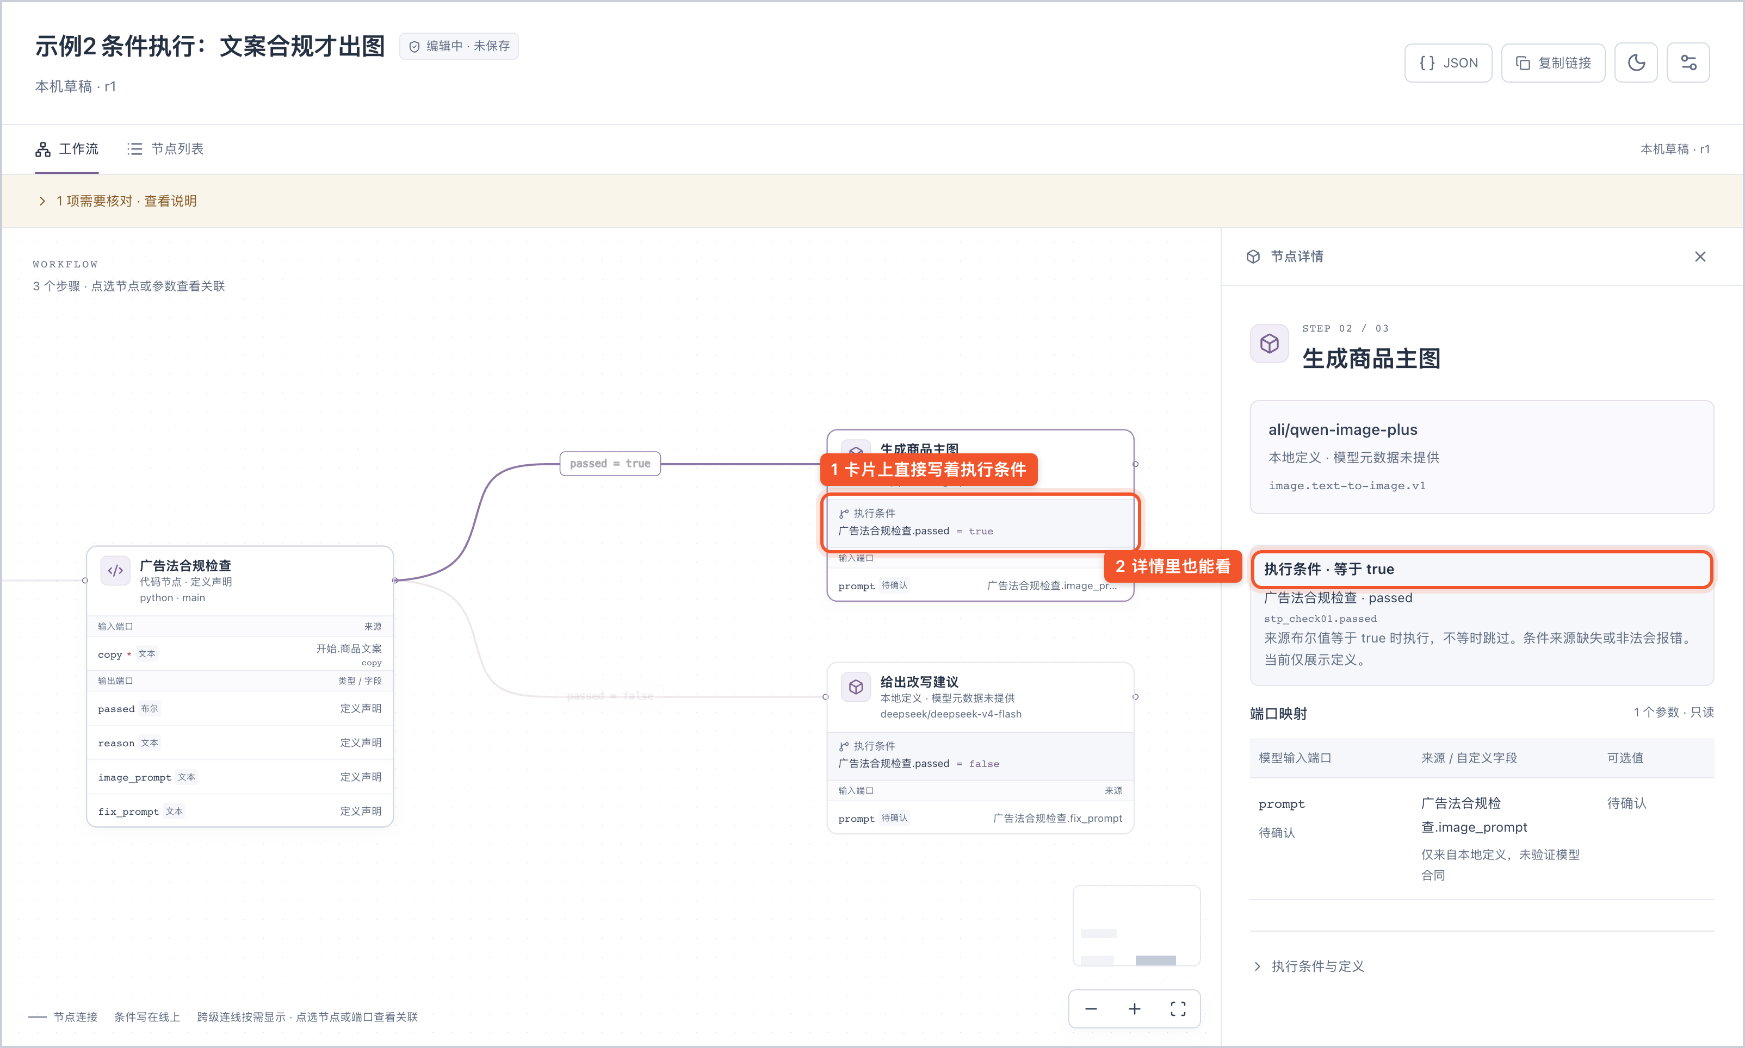Select the code icon on 广告法合规检查 node
Image resolution: width=1745 pixels, height=1048 pixels.
click(x=116, y=571)
